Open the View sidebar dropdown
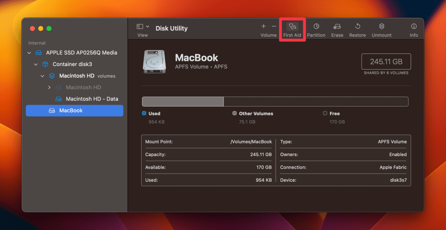The height and width of the screenshot is (230, 446). [x=143, y=27]
